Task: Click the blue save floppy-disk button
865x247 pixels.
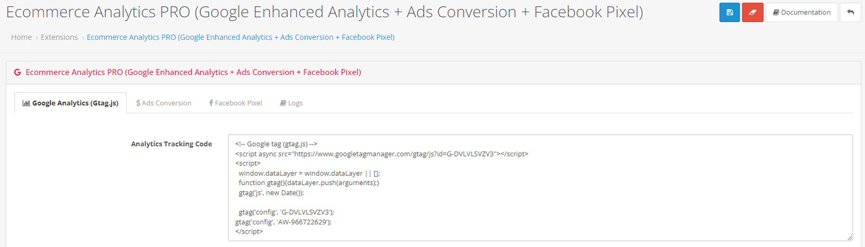Action: coord(729,12)
